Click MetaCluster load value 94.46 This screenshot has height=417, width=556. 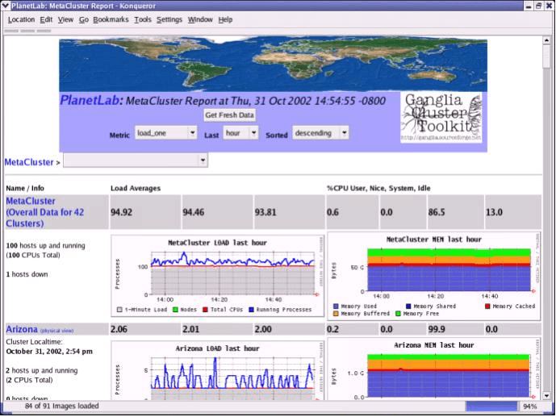pyautogui.click(x=193, y=212)
